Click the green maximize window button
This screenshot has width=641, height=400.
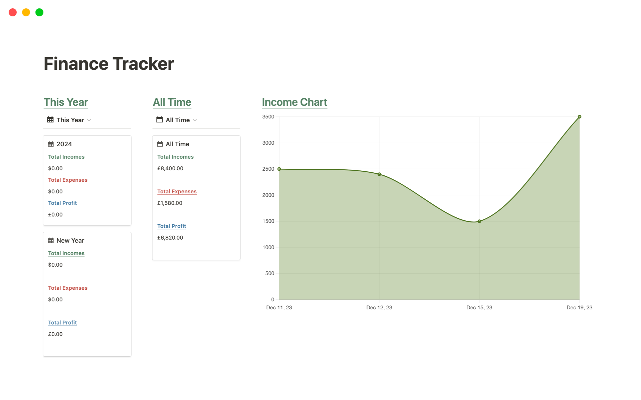click(39, 12)
